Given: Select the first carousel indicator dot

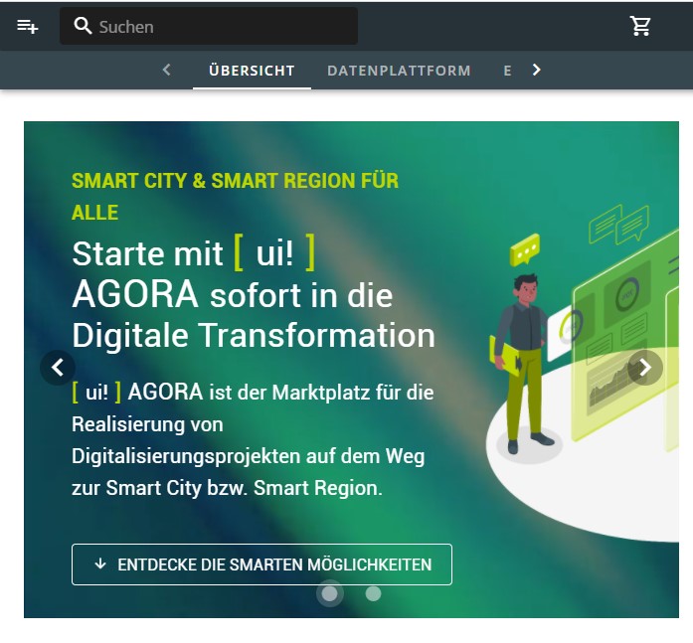Looking at the screenshot, I should [329, 594].
